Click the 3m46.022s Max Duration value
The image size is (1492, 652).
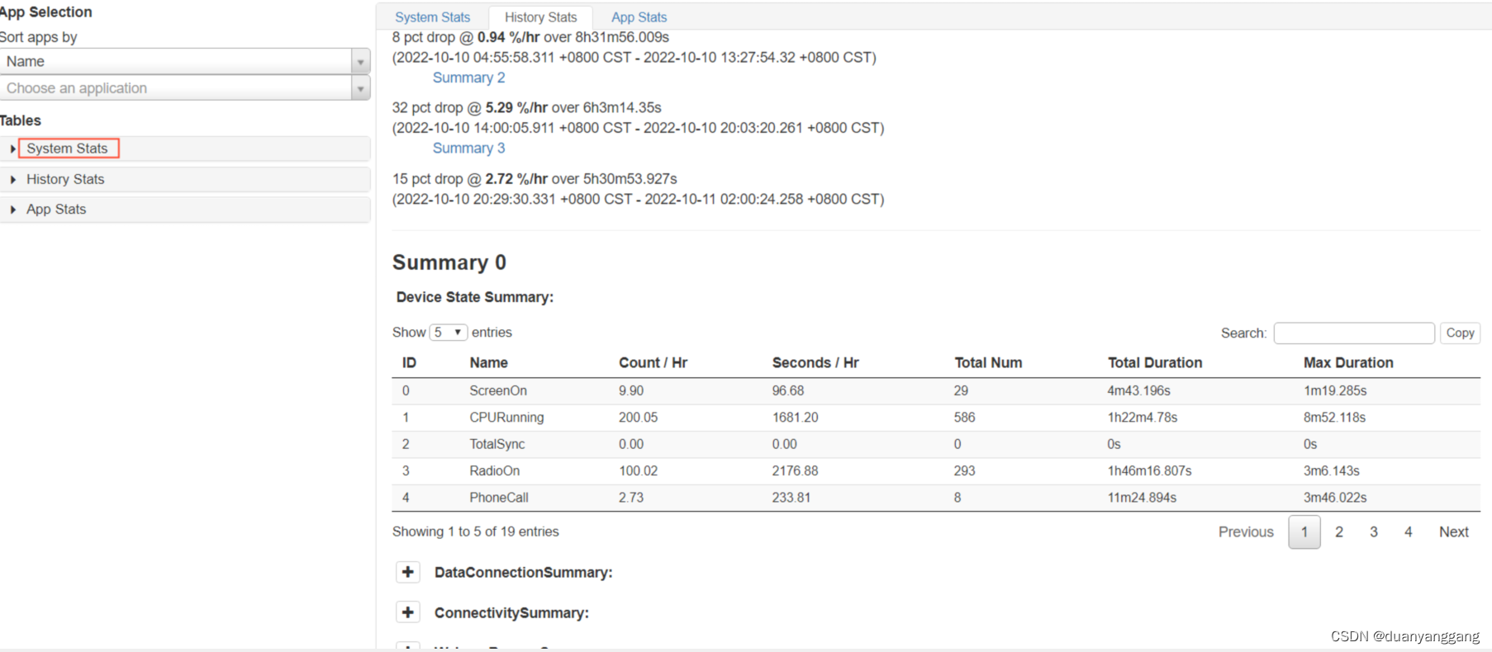tap(1335, 498)
